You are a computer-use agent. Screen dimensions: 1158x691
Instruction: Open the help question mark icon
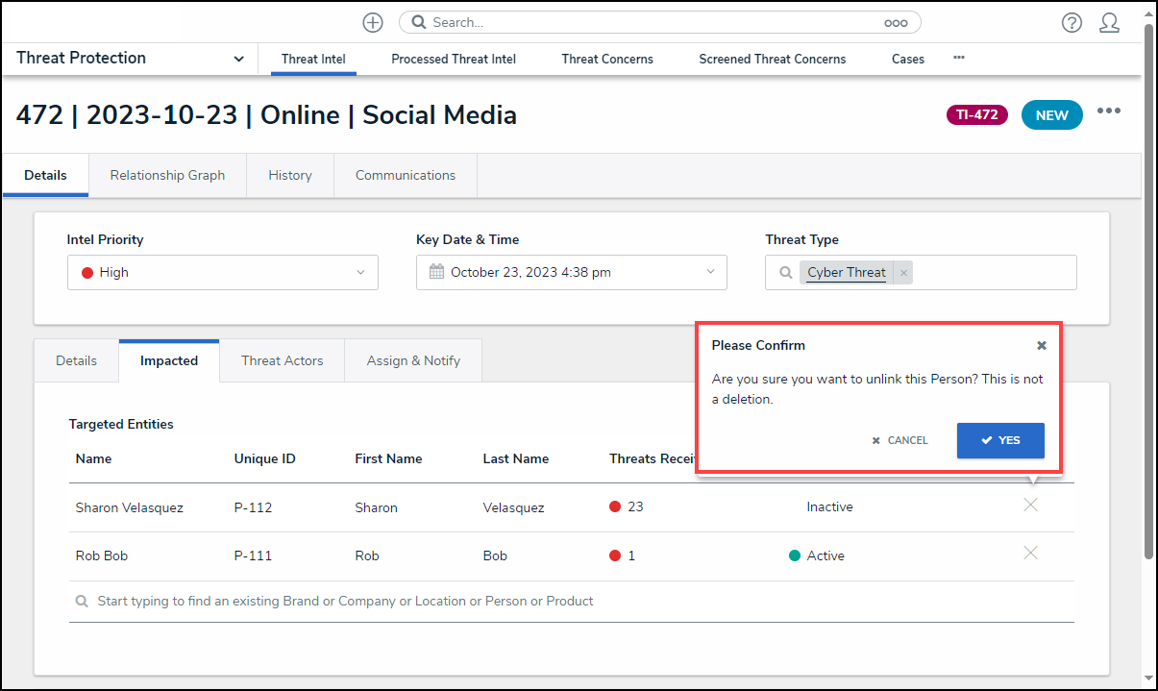[1072, 22]
